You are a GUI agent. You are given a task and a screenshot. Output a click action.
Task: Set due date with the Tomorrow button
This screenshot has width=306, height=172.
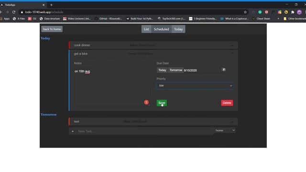pos(175,70)
